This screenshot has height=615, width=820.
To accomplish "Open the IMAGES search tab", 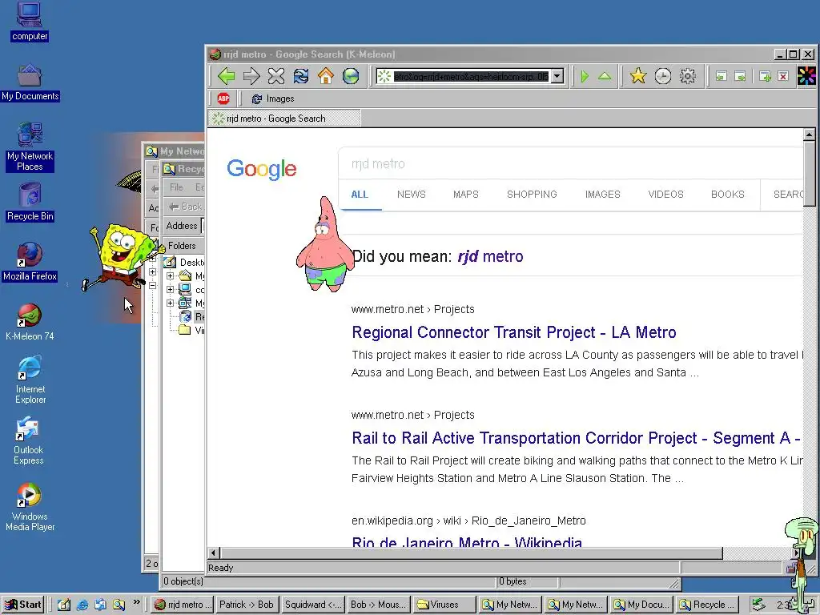I will click(x=602, y=195).
